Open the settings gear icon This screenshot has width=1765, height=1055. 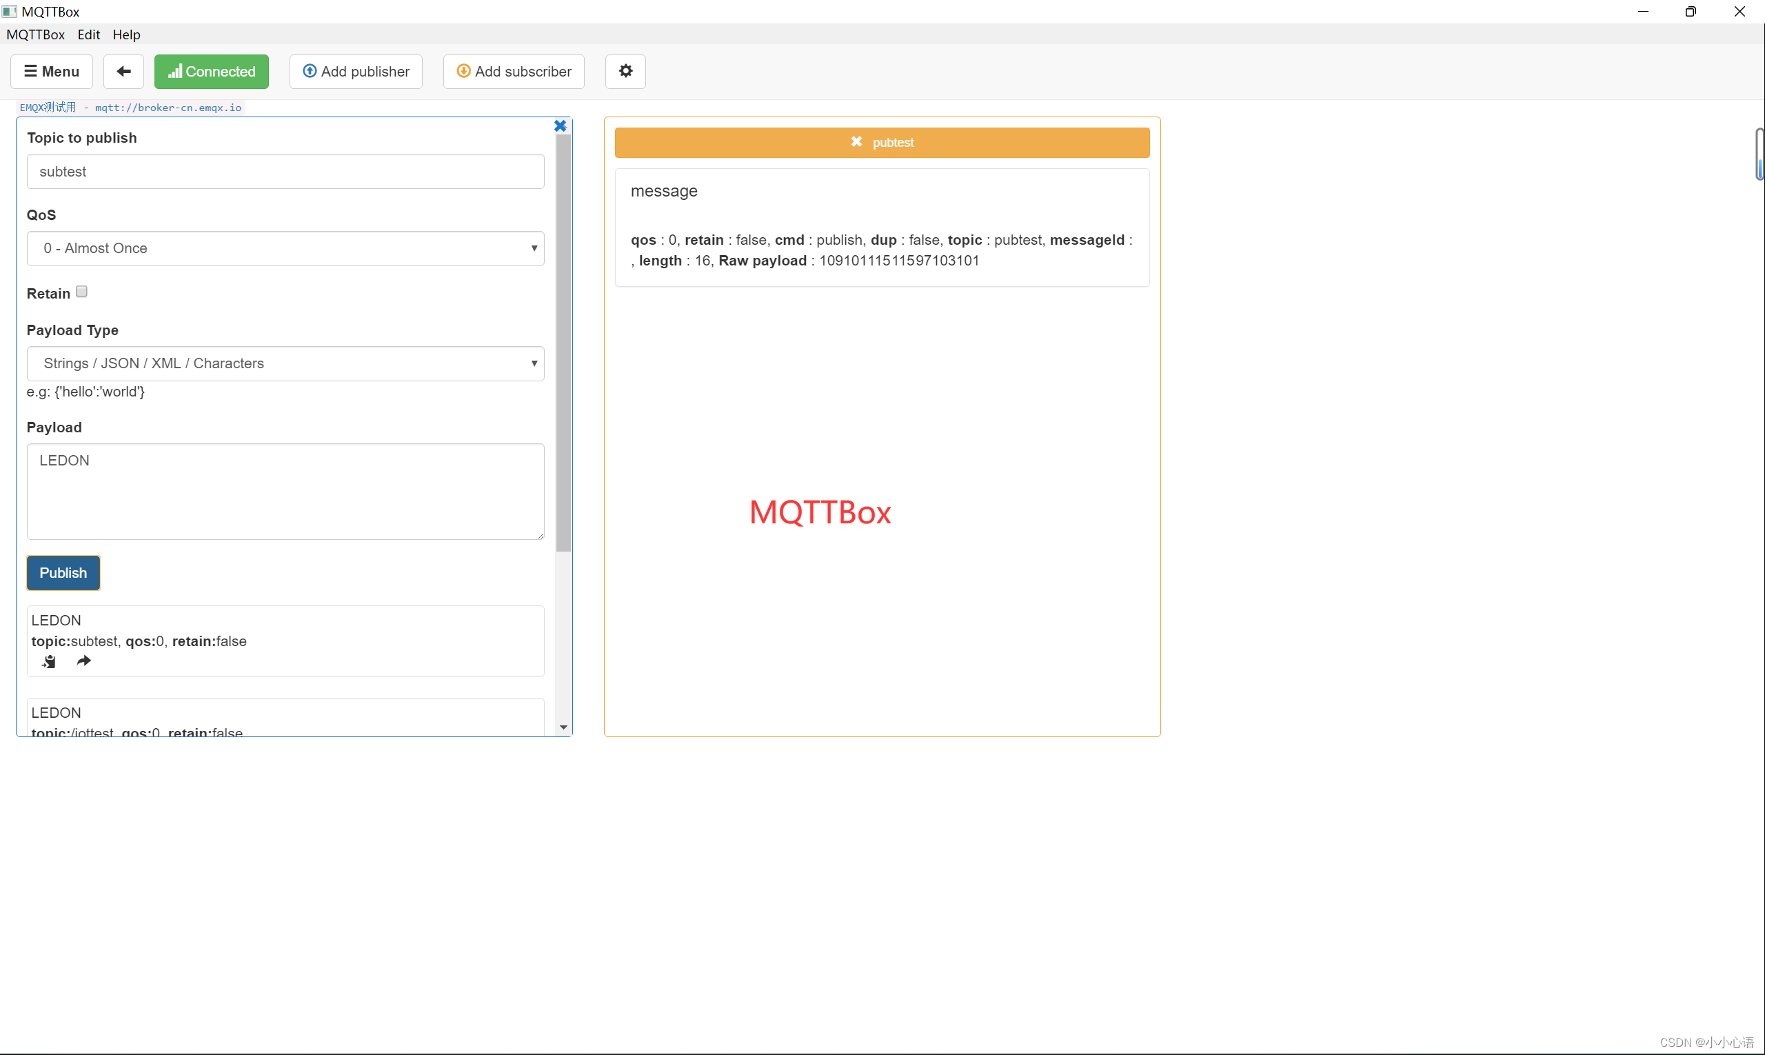(625, 71)
